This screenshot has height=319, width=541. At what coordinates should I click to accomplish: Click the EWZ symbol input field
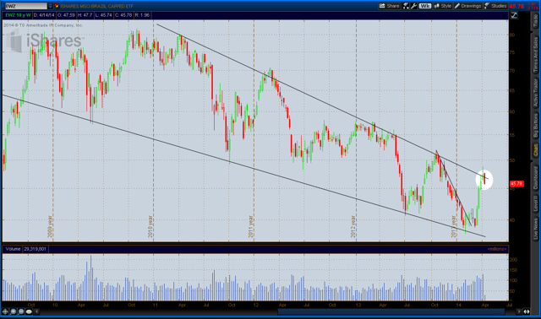pos(25,6)
